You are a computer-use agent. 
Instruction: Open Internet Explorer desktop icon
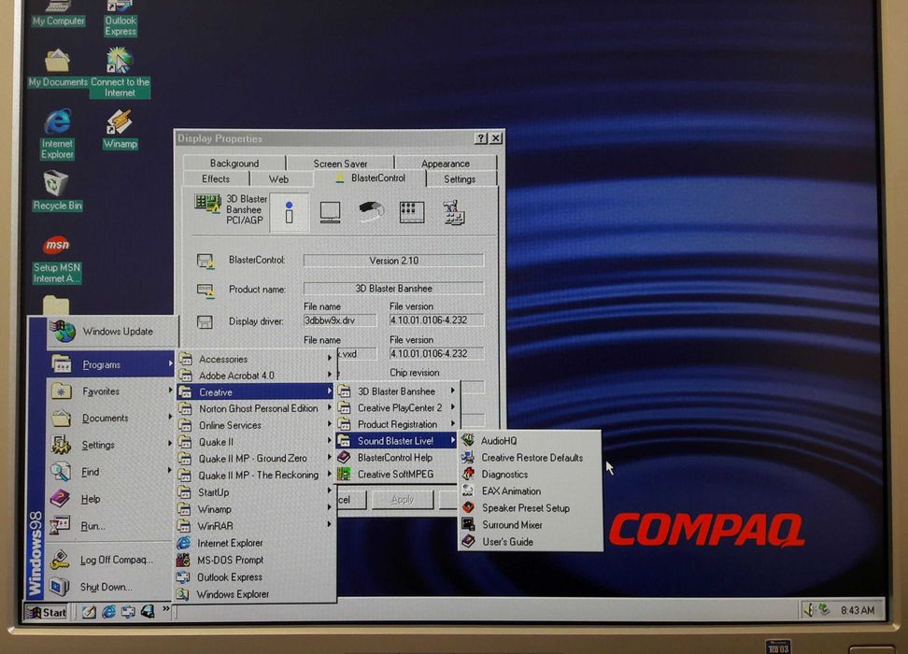pos(57,134)
